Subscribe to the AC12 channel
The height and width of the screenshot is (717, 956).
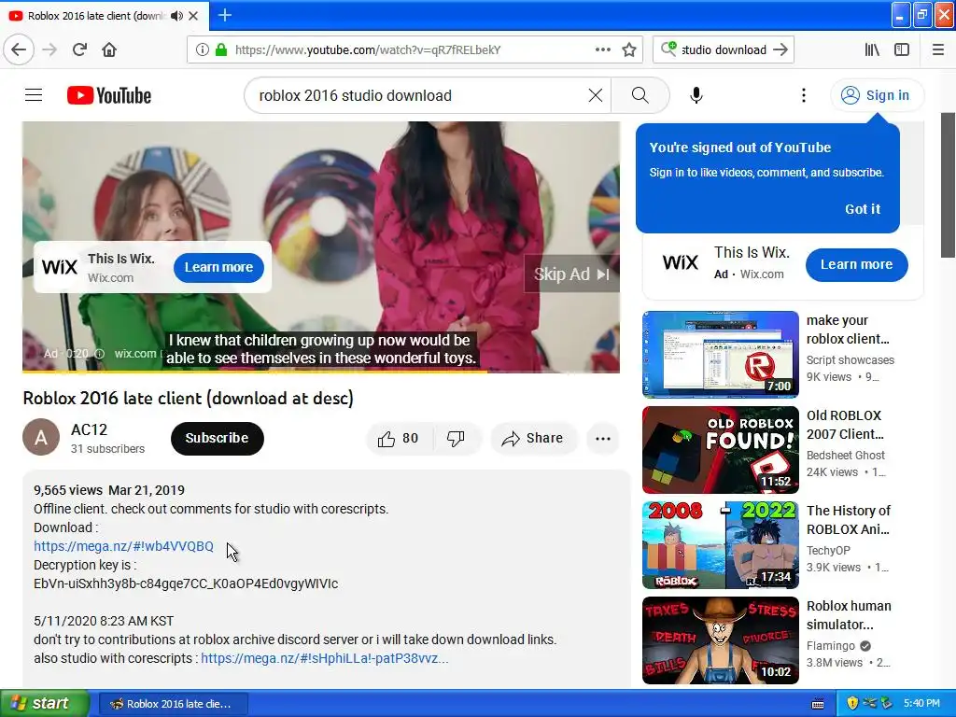(x=217, y=439)
